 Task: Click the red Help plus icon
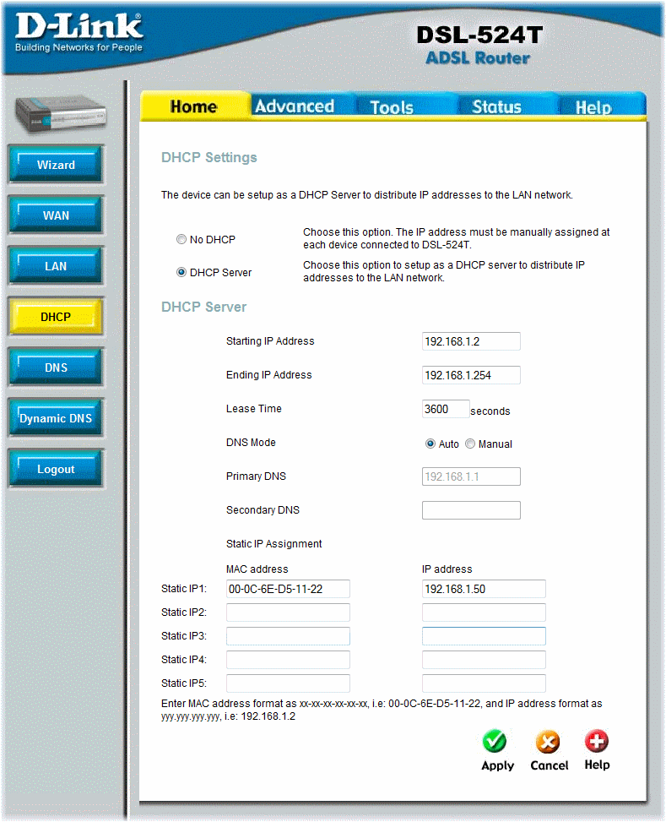pyautogui.click(x=596, y=741)
